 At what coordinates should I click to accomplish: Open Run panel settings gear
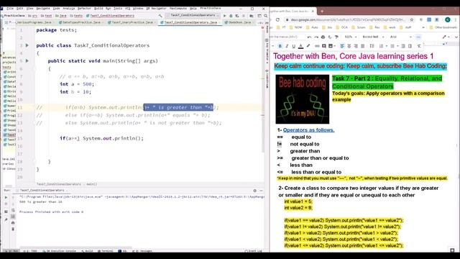(x=254, y=191)
